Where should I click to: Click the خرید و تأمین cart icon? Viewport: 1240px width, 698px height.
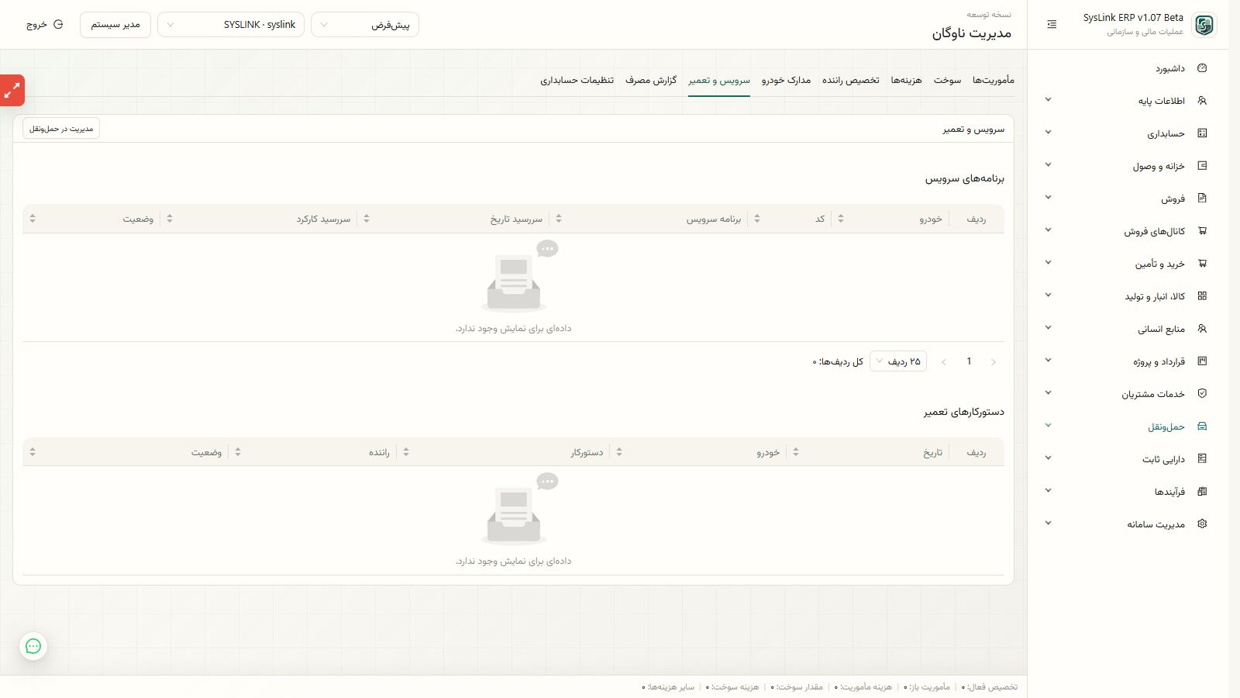[1202, 264]
